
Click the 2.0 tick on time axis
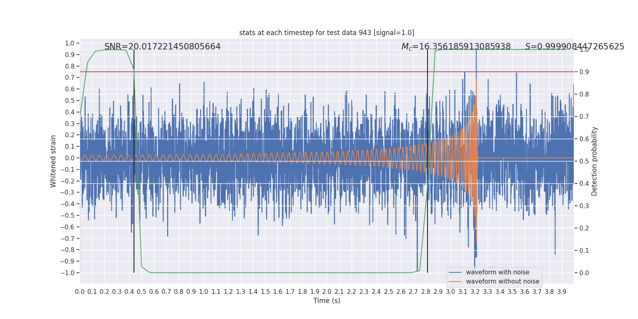click(327, 292)
